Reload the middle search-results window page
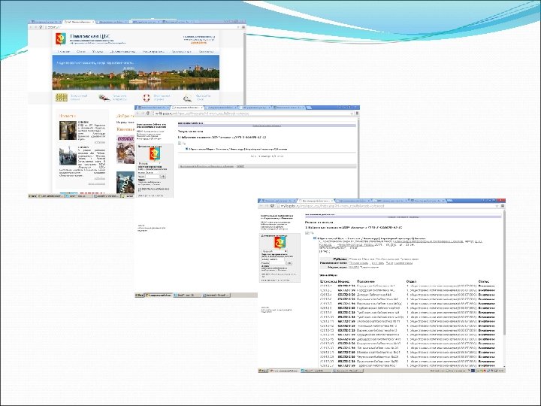The width and height of the screenshot is (541, 406). tap(148, 114)
